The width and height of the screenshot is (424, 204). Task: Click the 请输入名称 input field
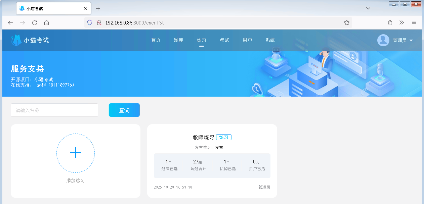click(x=54, y=110)
